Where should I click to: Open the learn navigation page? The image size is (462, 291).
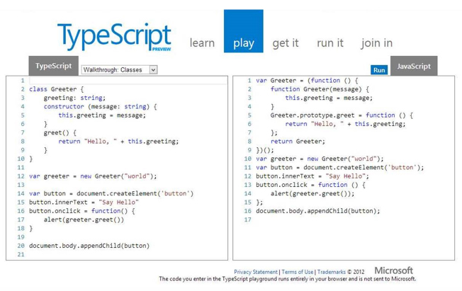202,43
